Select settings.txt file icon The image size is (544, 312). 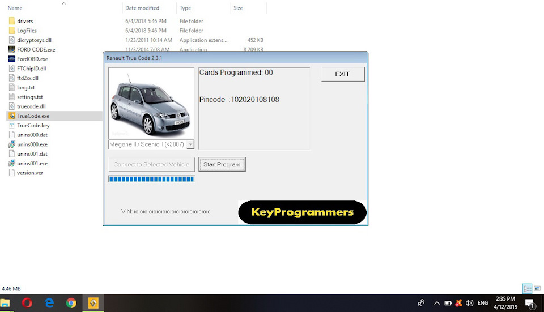[x=12, y=97]
